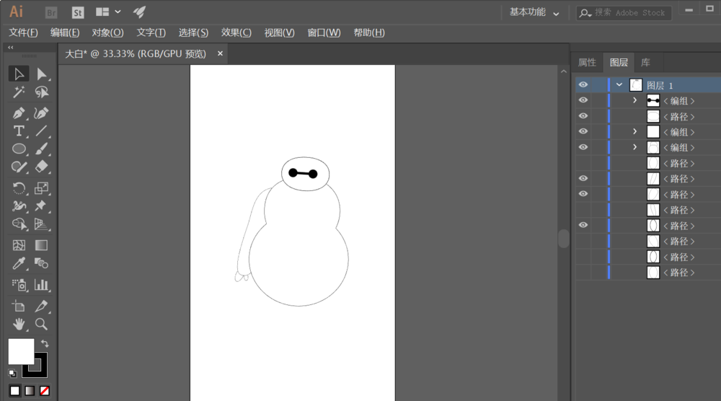The width and height of the screenshot is (721, 401).
Task: Collapse the toolbar with double-arrow
Action: click(11, 47)
